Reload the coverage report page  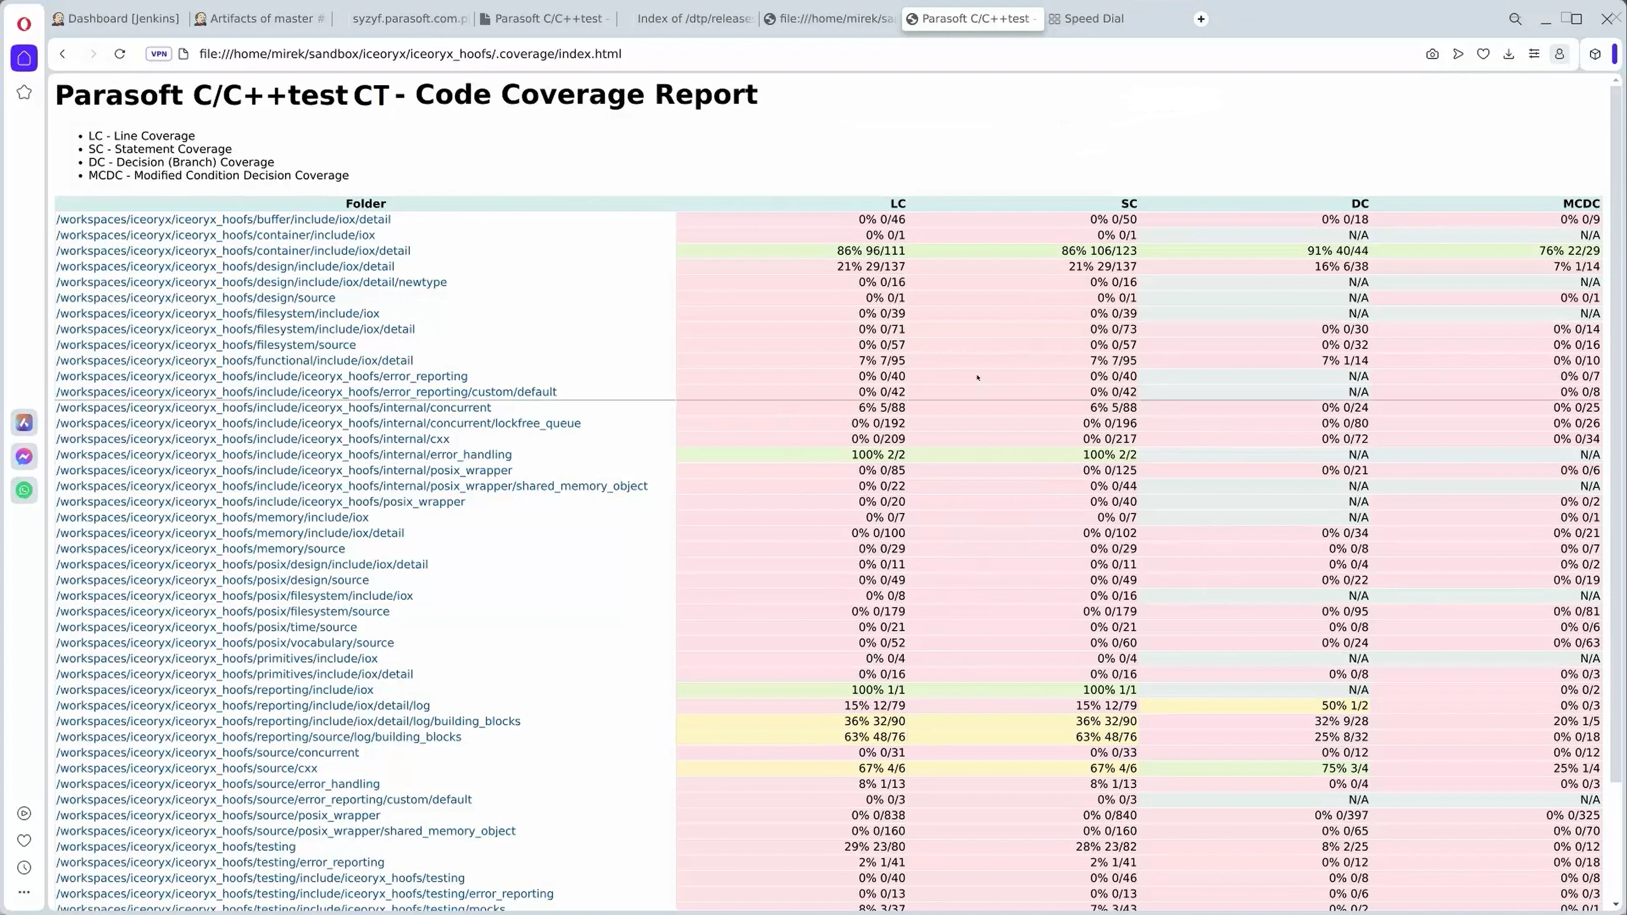click(119, 54)
